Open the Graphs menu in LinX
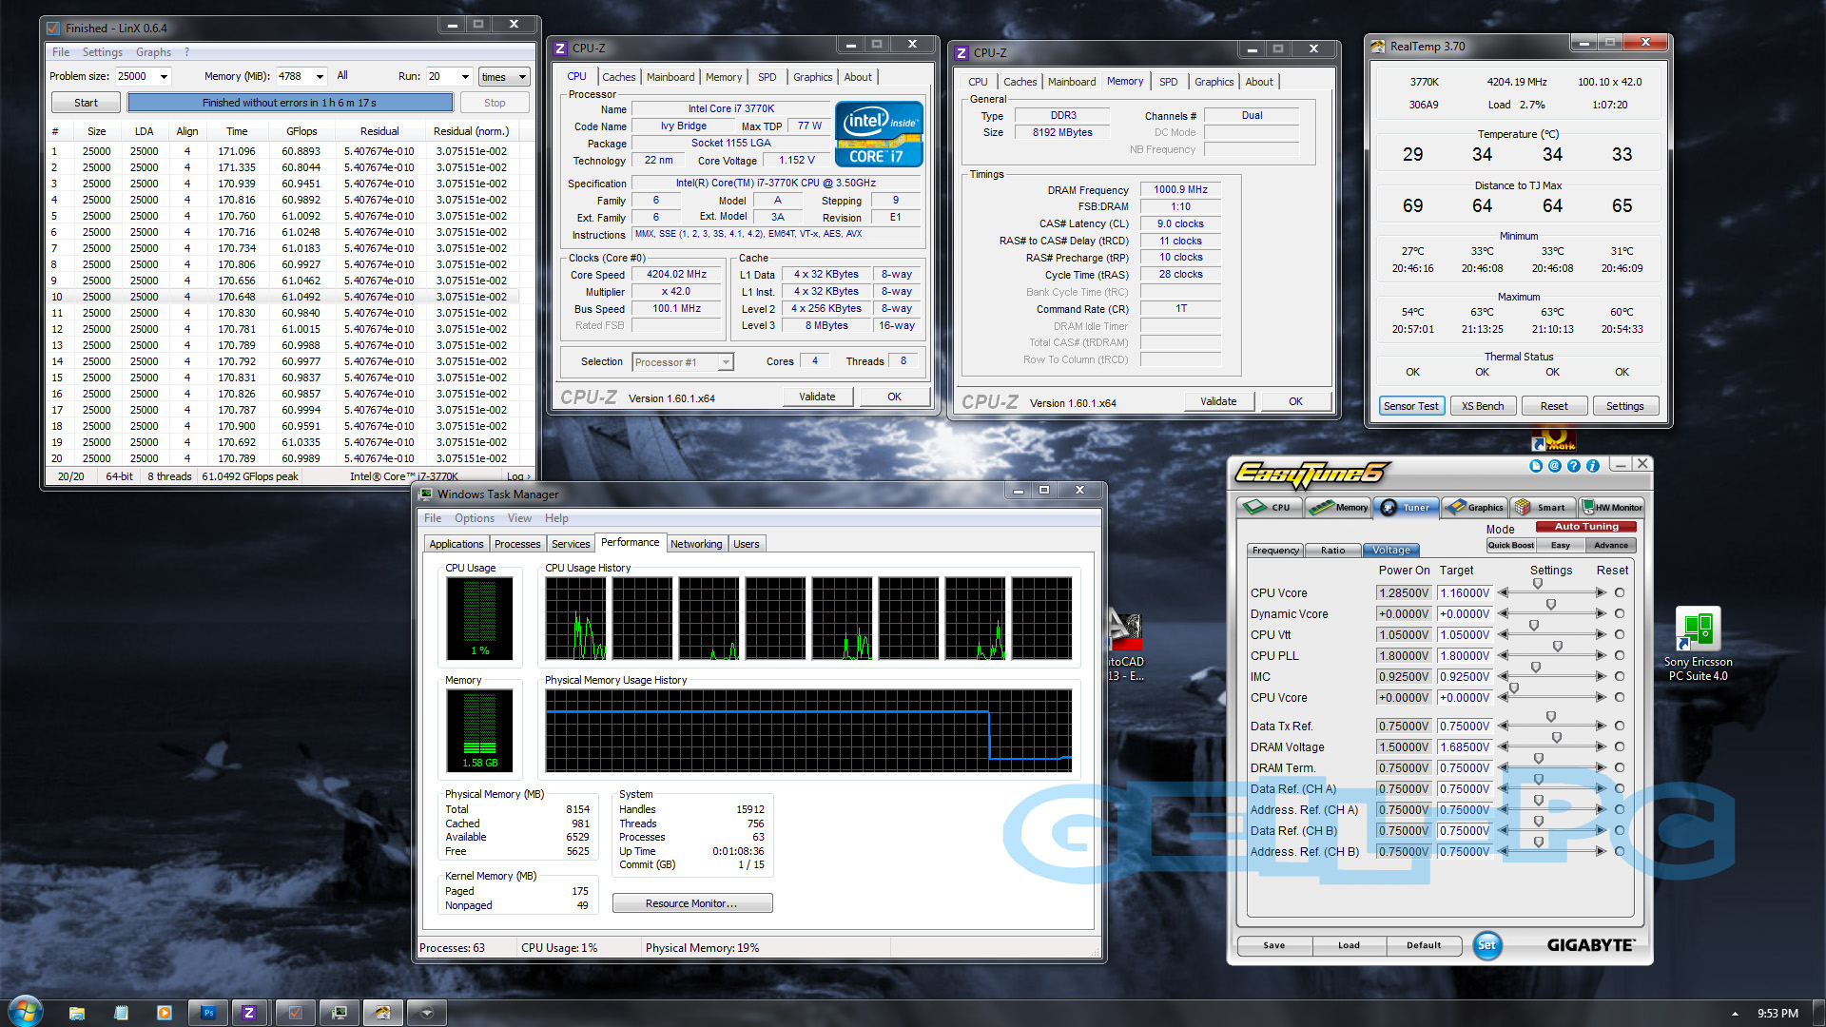 [x=153, y=52]
